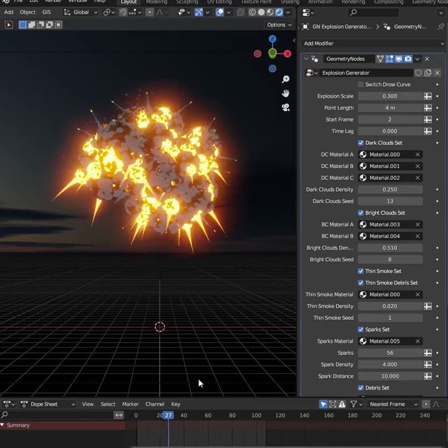The width and height of the screenshot is (448, 448).
Task: Uncheck Dark Clouds Set checkbox
Action: [x=360, y=143]
